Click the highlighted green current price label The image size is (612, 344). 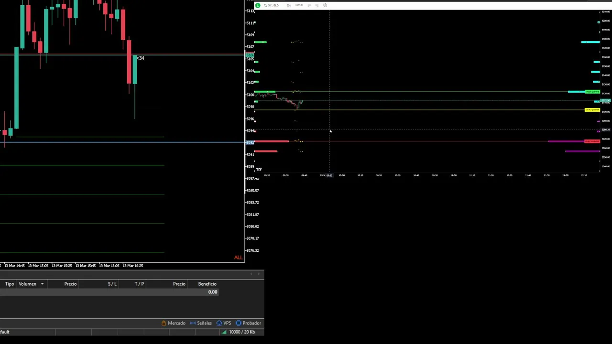(250, 55)
